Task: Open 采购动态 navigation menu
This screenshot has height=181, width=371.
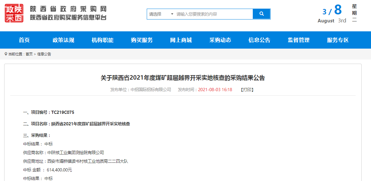Action: (x=220, y=40)
